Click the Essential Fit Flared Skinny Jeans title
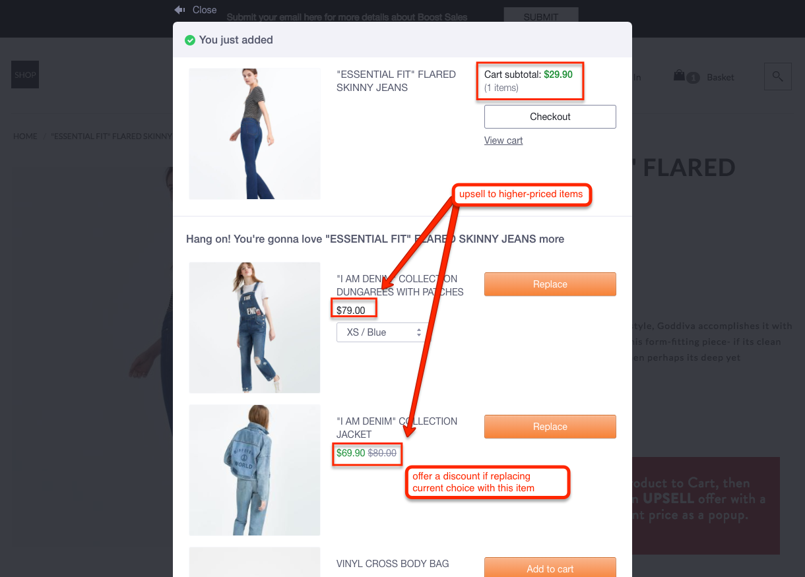The image size is (805, 577). [396, 81]
